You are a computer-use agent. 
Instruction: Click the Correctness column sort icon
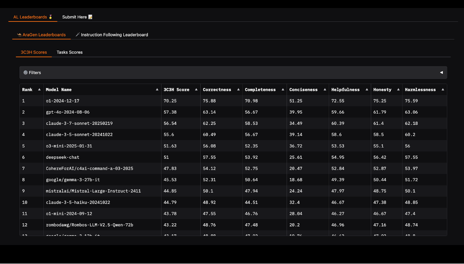pos(238,90)
